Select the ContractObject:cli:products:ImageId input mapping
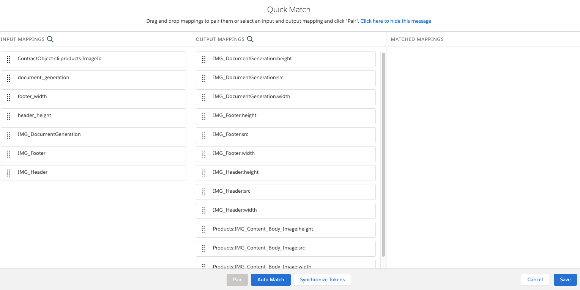 93,59
